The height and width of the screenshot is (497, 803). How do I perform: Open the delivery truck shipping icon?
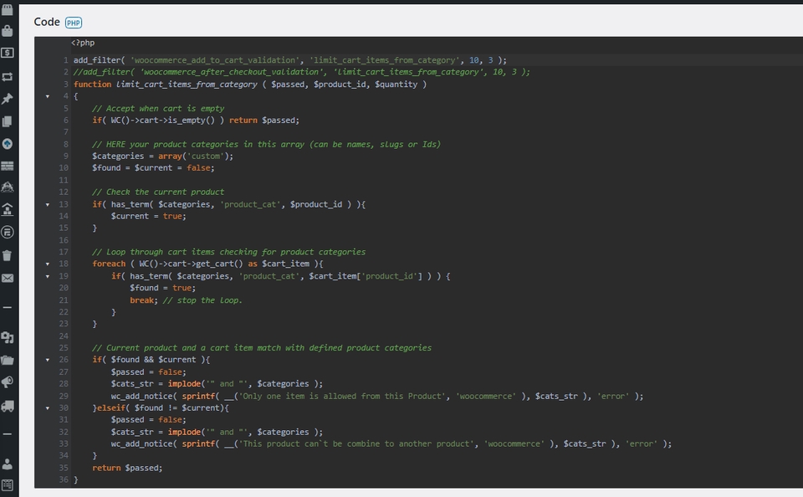[8, 407]
